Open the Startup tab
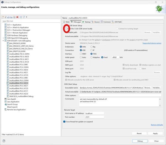Screen dimensions: 166x145 tap(86, 22)
